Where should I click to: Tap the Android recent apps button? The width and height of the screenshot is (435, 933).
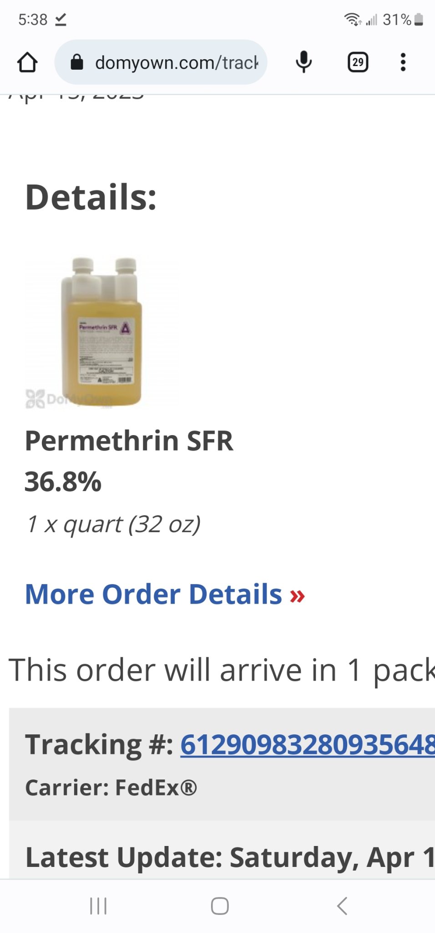point(98,906)
